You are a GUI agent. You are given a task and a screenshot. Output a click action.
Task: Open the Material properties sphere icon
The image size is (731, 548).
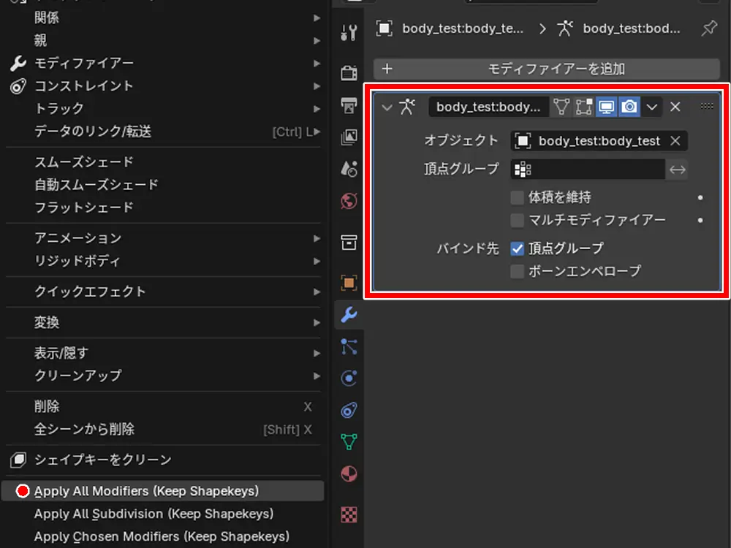(349, 474)
